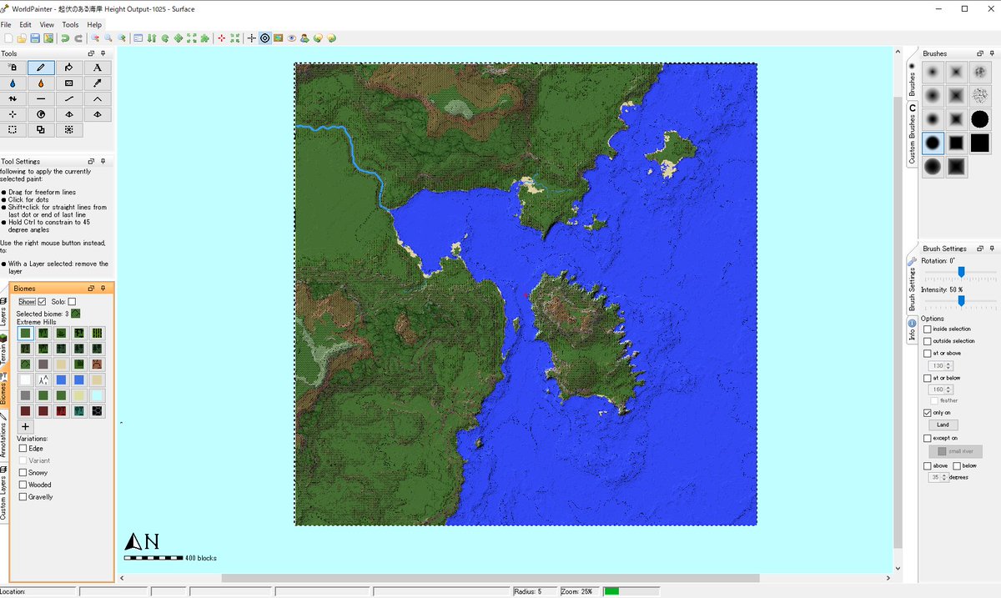Select the dashed-square selection tool
This screenshot has width=1001, height=598.
tap(13, 130)
